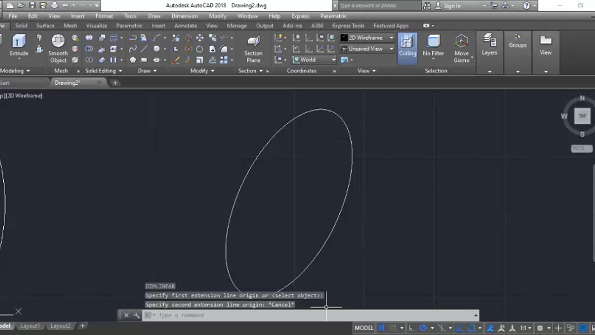The height and width of the screenshot is (335, 595).
Task: Select the Extrude tool
Action: point(19,46)
